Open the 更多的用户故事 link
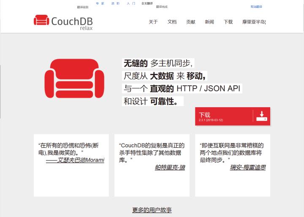Viewport: 304px width, 217px height. coord(152,210)
